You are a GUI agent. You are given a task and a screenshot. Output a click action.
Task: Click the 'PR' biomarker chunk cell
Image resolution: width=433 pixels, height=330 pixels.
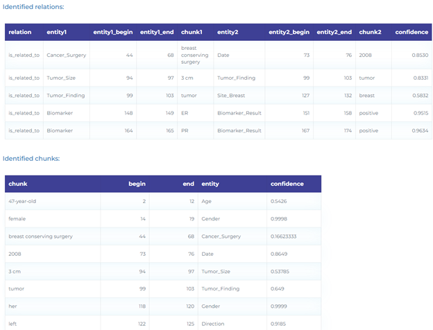coord(185,130)
